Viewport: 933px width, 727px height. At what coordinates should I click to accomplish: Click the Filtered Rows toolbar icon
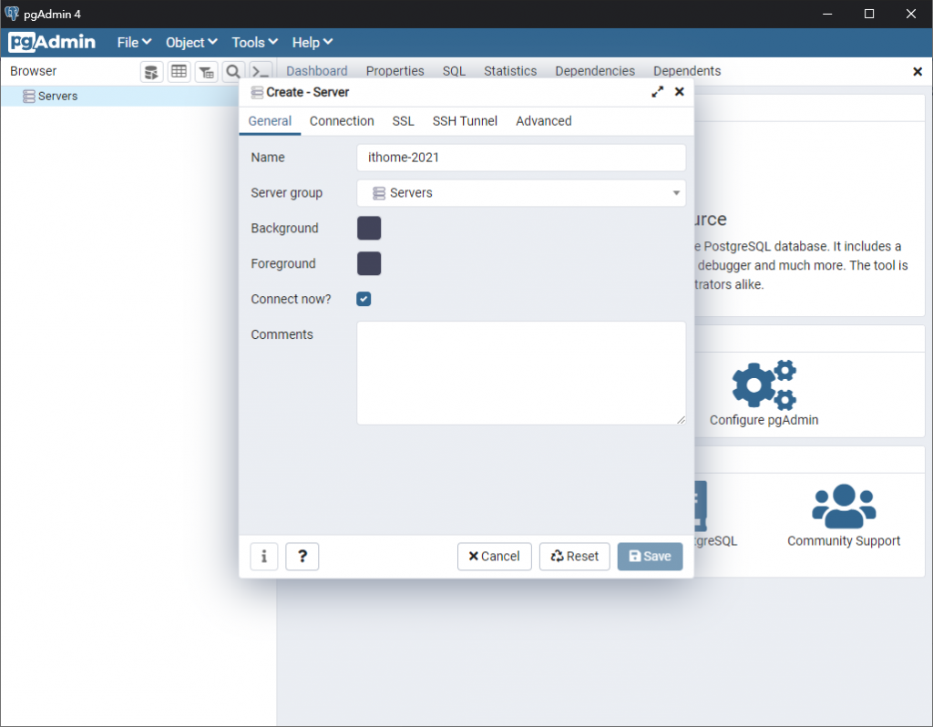(x=207, y=72)
